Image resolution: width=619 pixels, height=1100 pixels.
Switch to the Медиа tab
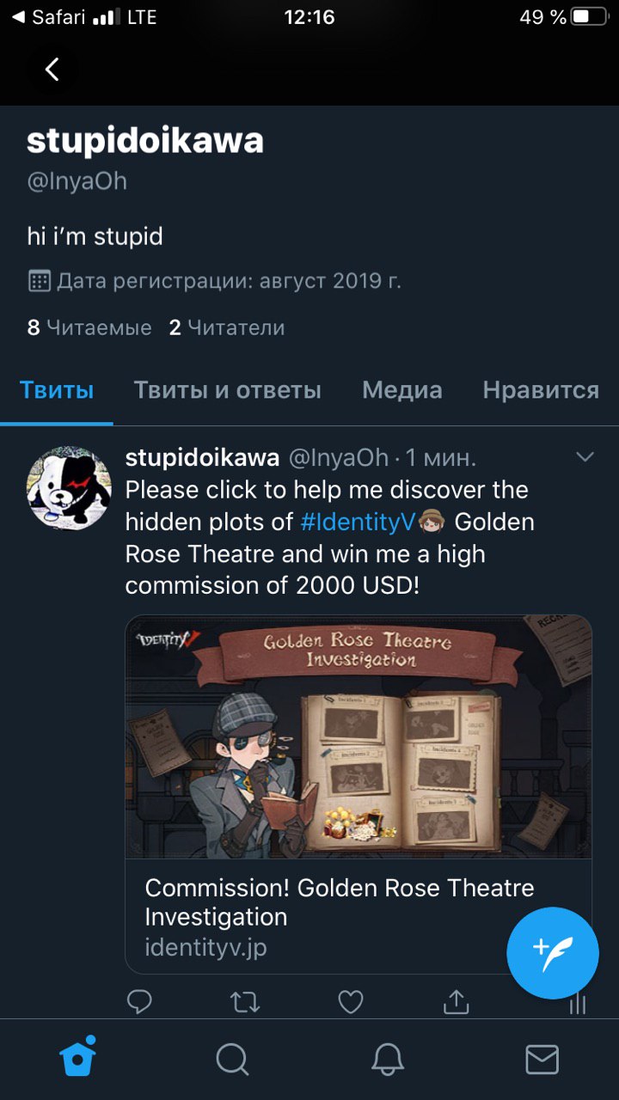402,390
